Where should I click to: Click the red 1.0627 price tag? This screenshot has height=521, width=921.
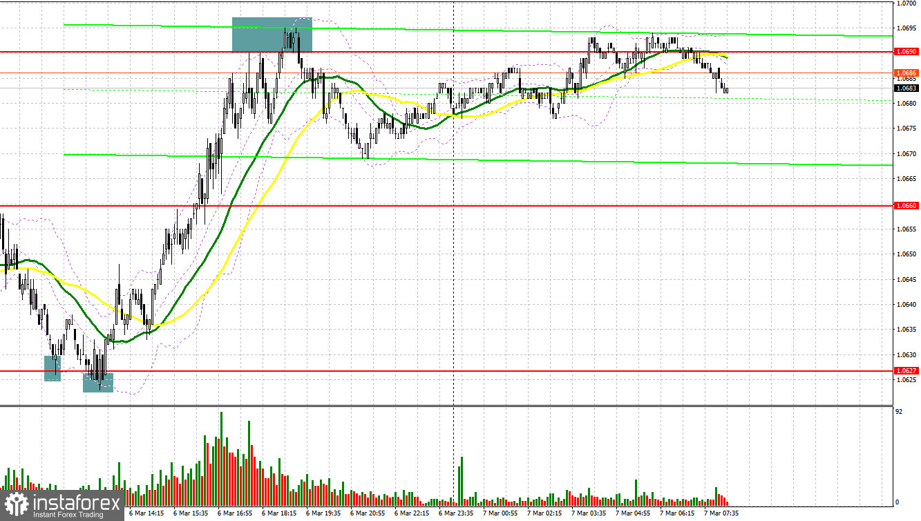click(x=905, y=371)
